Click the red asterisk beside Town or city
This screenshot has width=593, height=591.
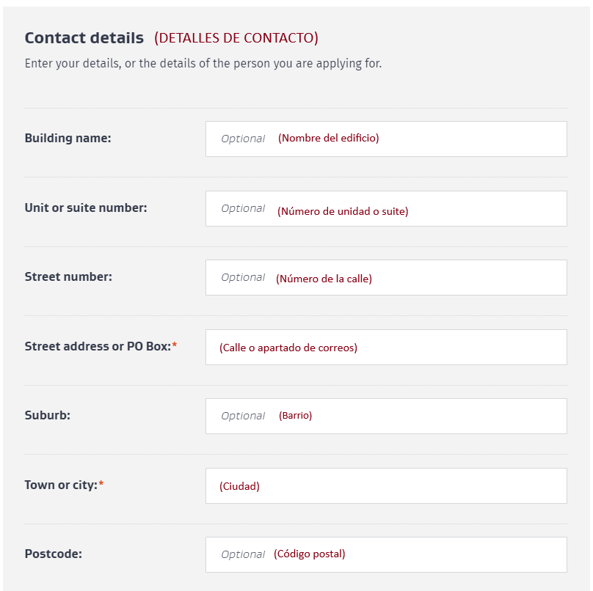(101, 484)
